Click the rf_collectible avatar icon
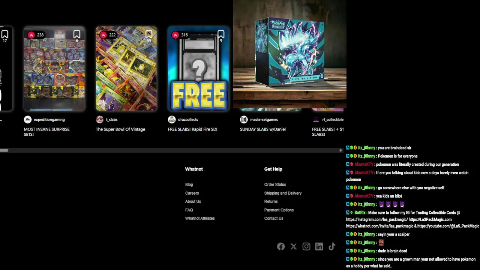The width and height of the screenshot is (480, 270). [x=316, y=120]
